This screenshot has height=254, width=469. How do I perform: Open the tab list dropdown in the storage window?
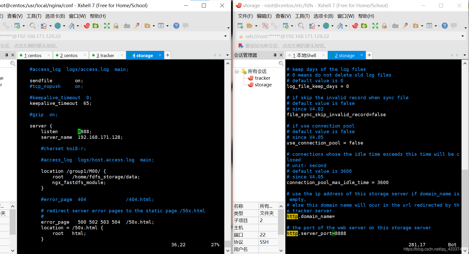point(465,55)
